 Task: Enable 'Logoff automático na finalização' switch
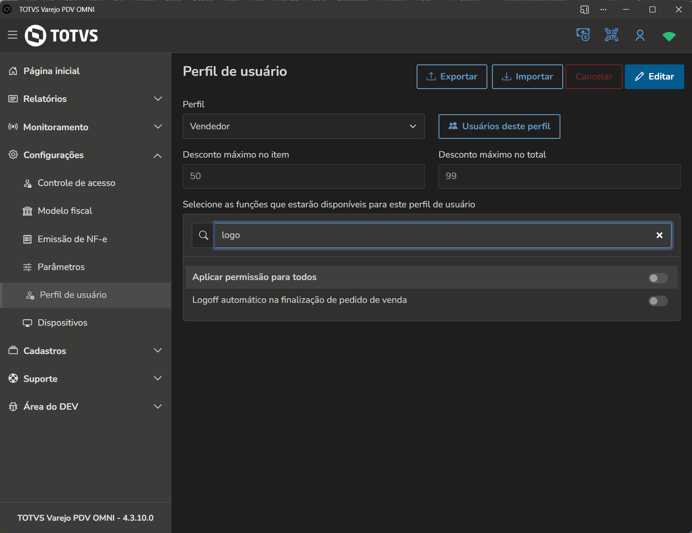pos(658,301)
